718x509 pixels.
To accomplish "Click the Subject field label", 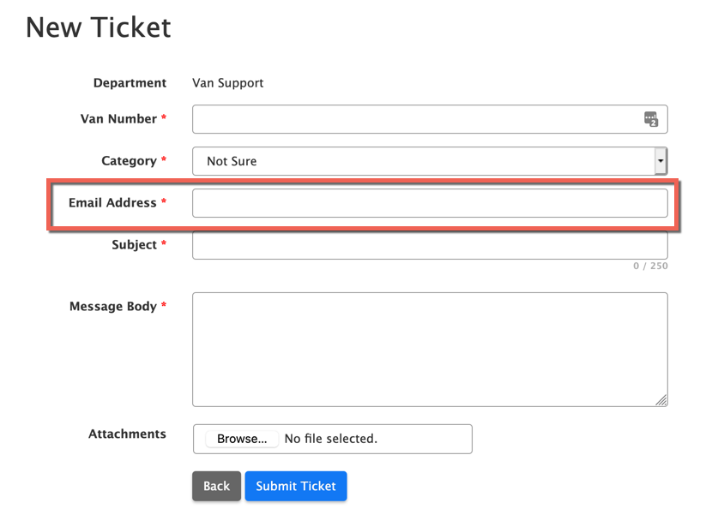I will (x=134, y=245).
